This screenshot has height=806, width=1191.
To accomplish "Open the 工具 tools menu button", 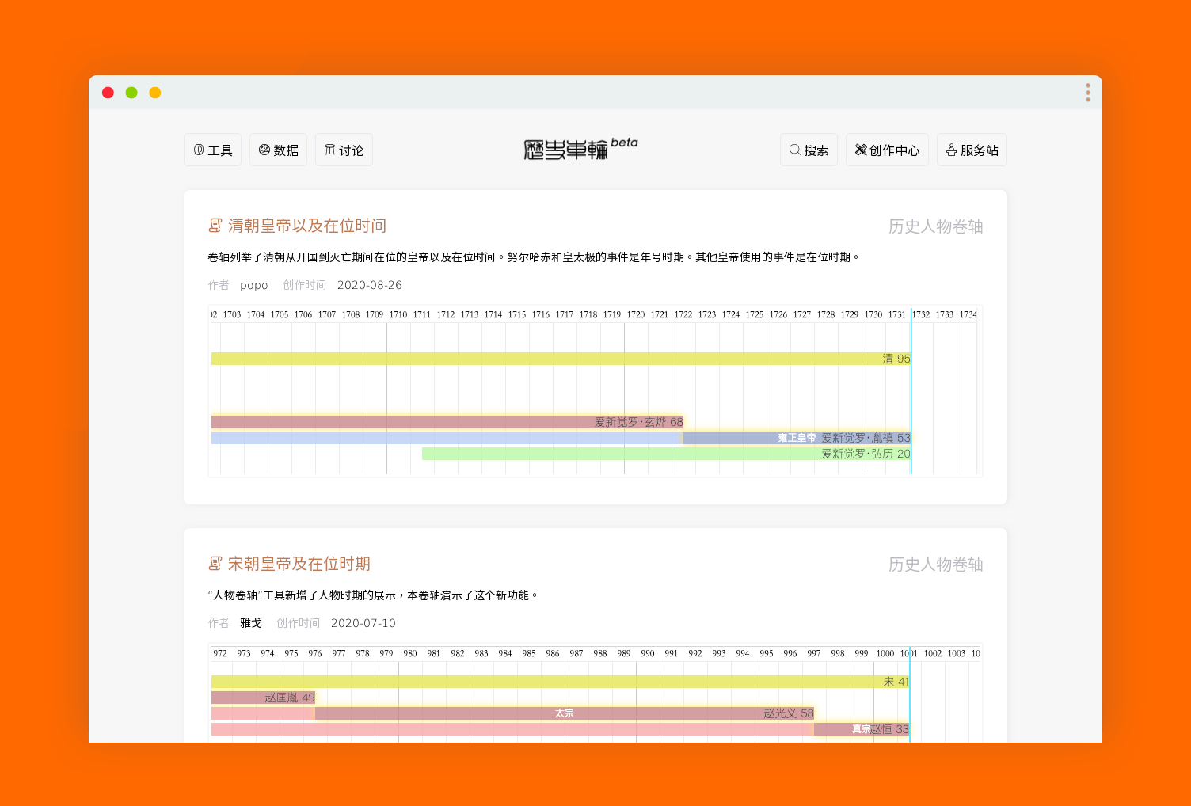I will point(212,150).
